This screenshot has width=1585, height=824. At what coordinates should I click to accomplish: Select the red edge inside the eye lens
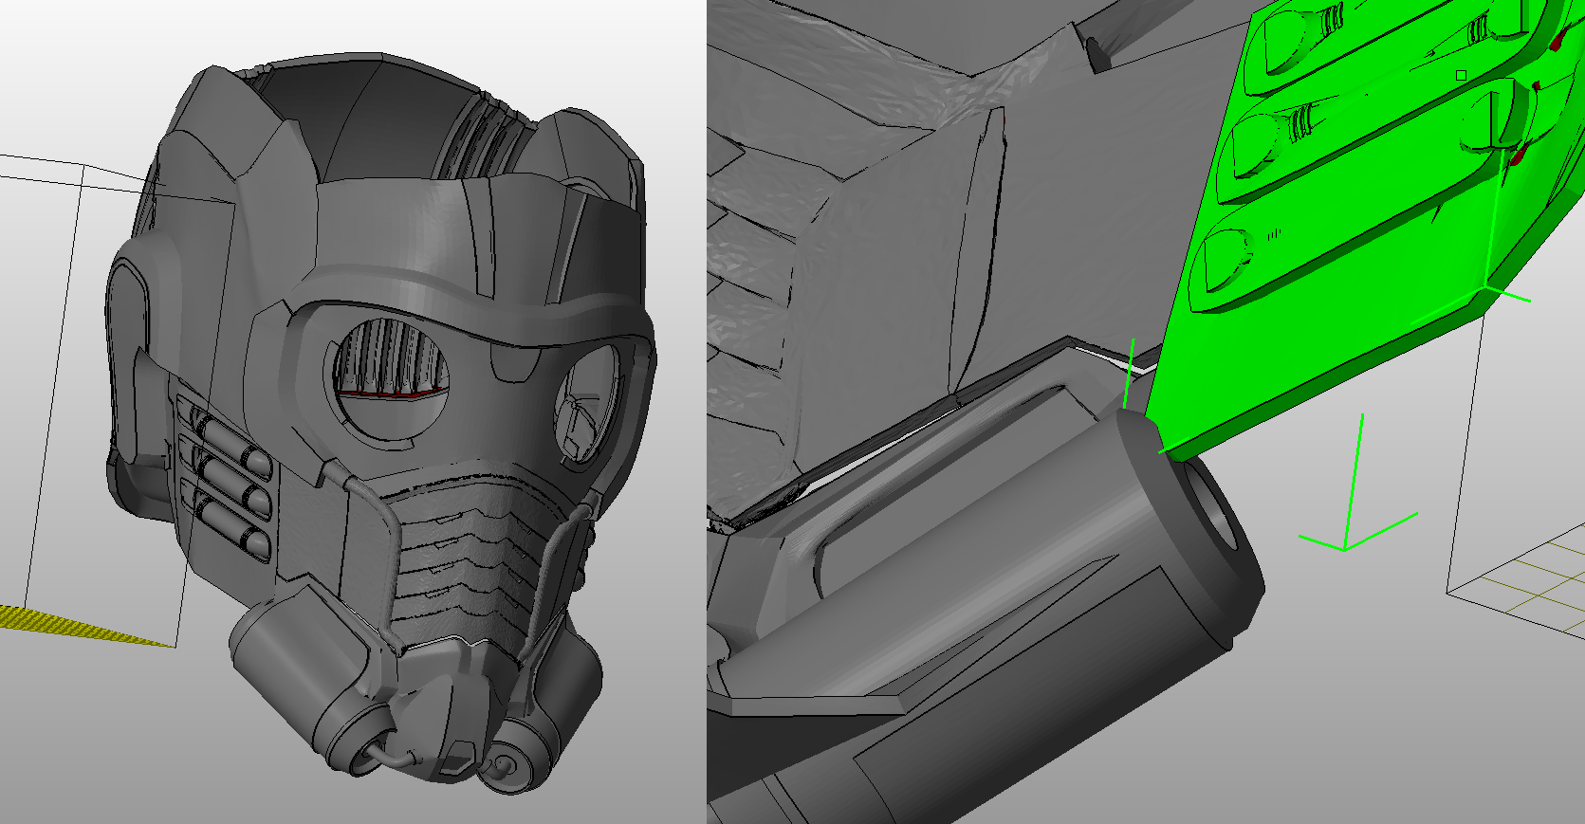[393, 393]
